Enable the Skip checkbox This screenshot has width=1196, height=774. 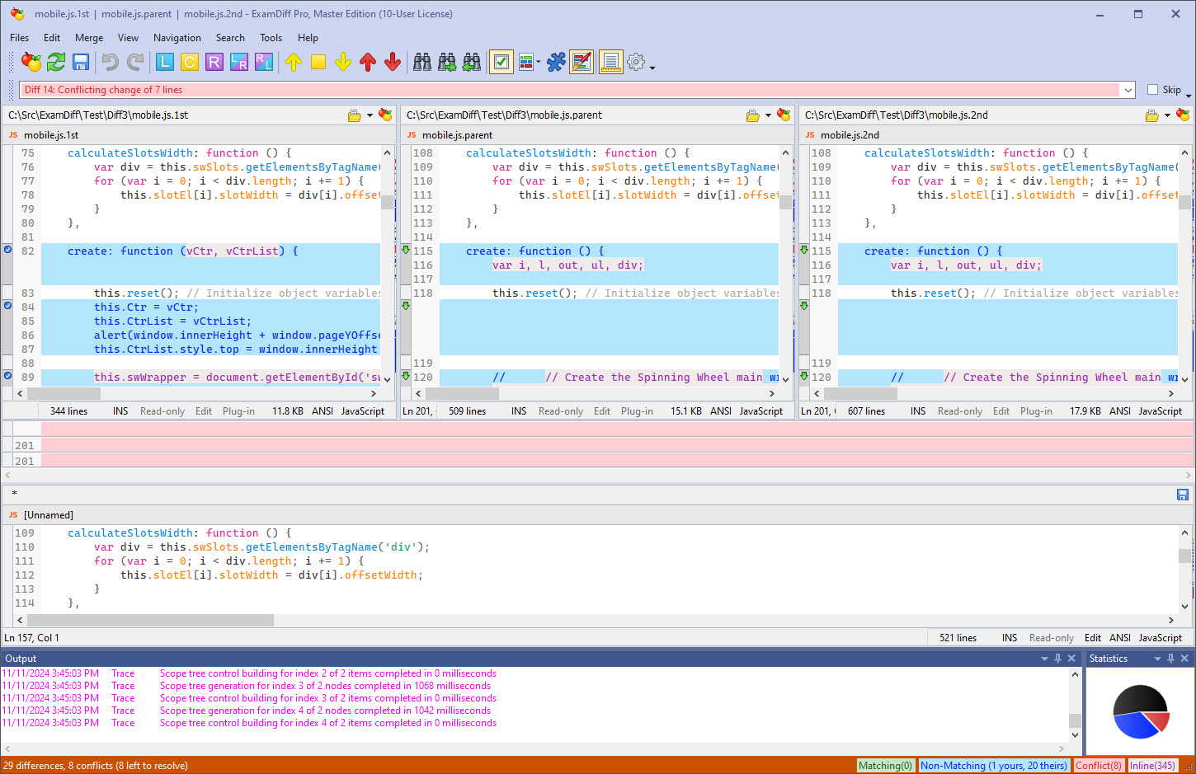[x=1152, y=90]
